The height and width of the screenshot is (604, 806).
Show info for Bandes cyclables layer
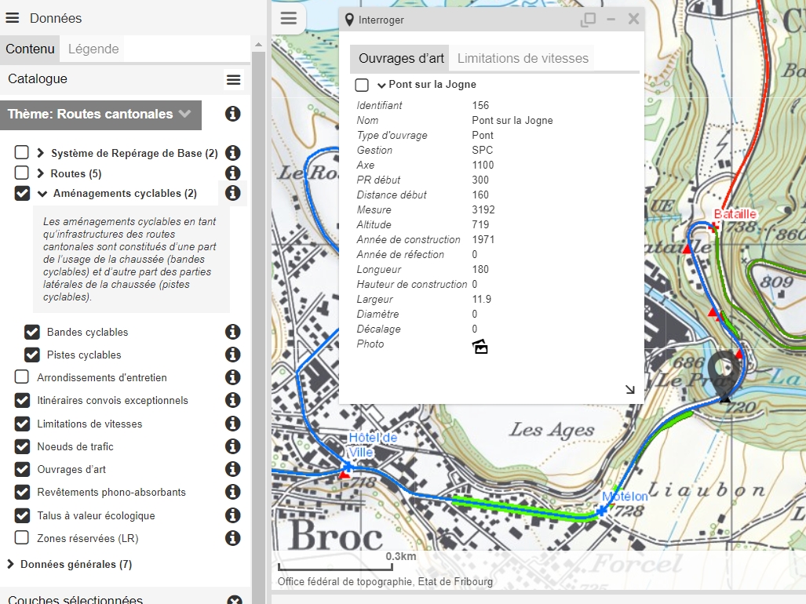pos(232,332)
